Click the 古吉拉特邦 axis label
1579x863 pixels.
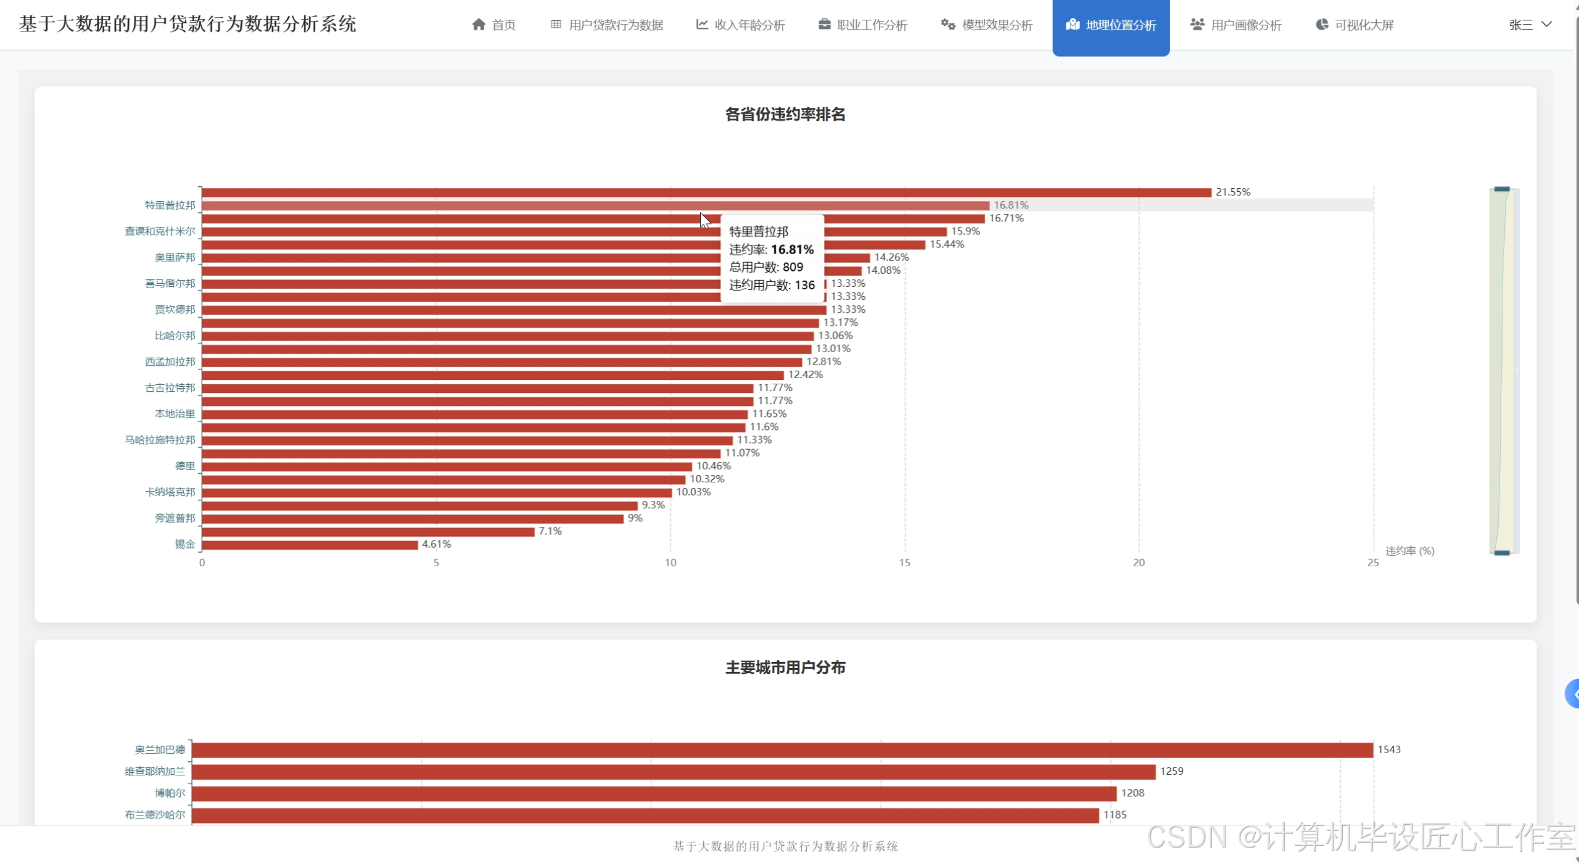pyautogui.click(x=170, y=387)
